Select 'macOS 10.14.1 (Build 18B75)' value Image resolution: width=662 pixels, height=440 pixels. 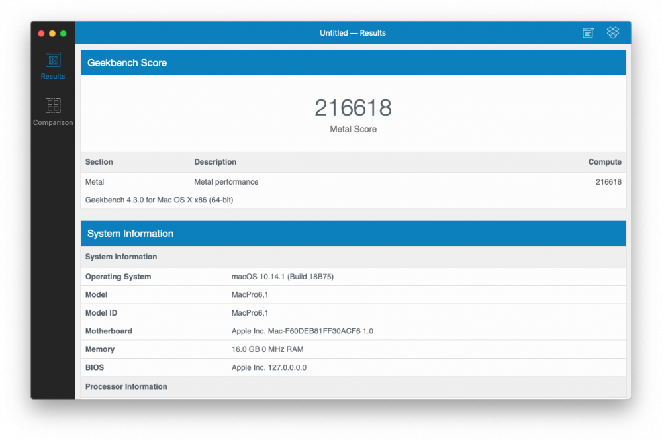pos(283,277)
